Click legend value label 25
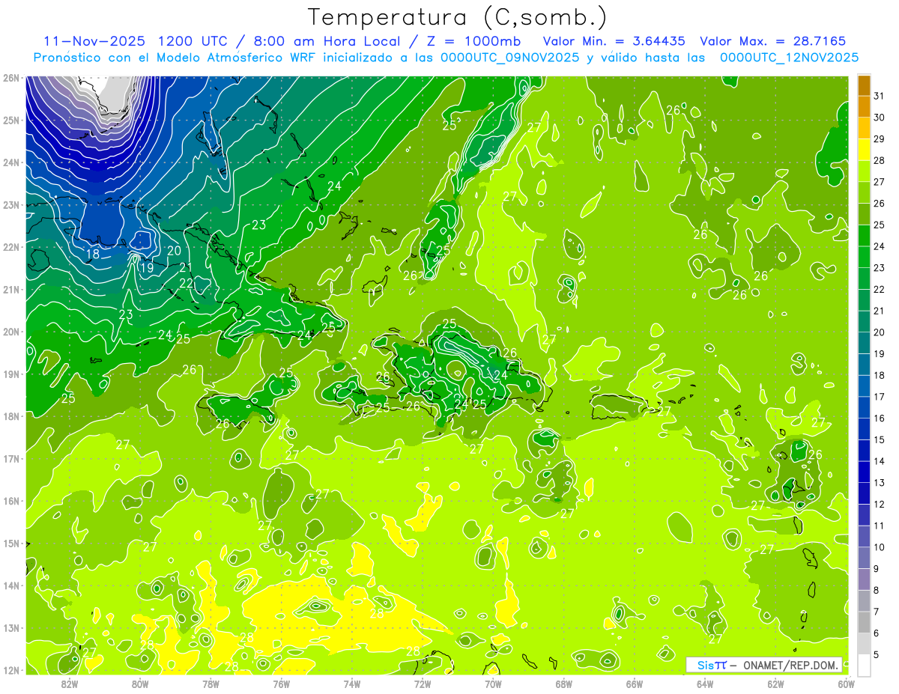899x694 pixels. tap(880, 225)
